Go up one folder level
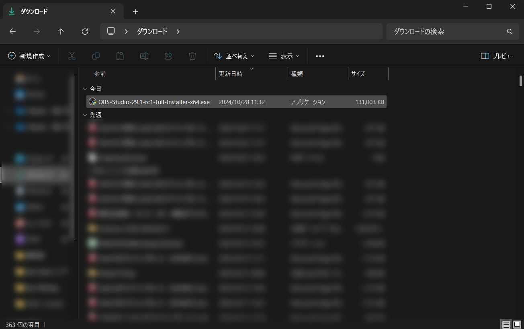Image resolution: width=524 pixels, height=329 pixels. [x=61, y=31]
